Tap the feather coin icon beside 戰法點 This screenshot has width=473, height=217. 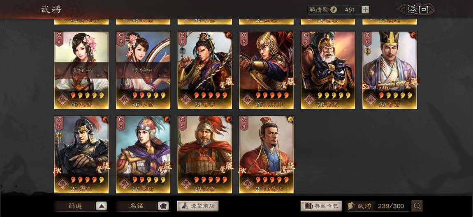tap(333, 9)
